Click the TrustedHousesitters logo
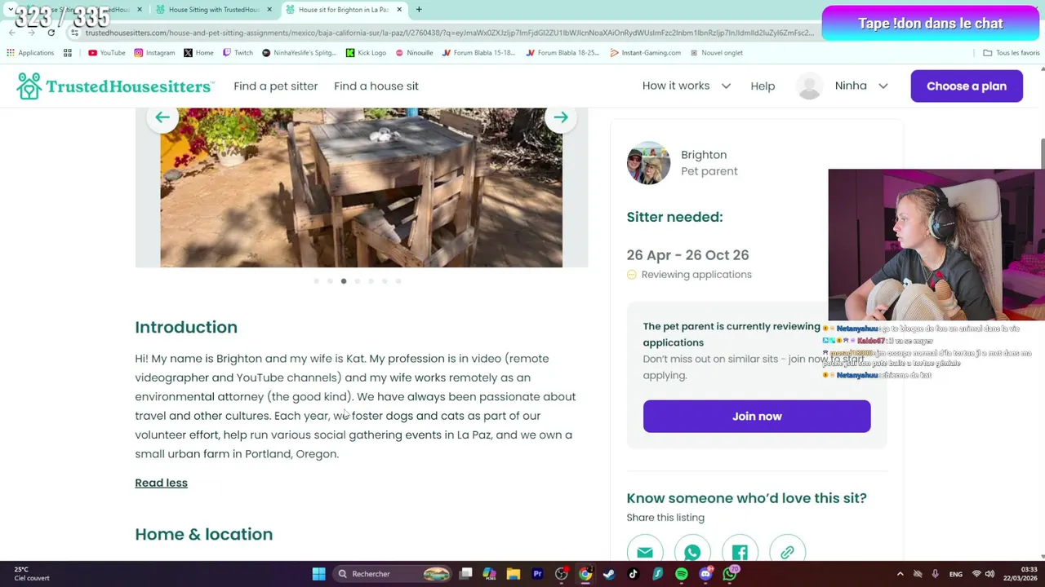Screen dimensions: 1045x587 [115, 86]
